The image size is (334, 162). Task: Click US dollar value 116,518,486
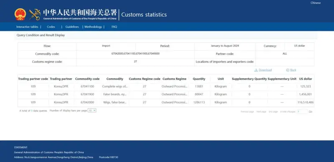(x=306, y=103)
